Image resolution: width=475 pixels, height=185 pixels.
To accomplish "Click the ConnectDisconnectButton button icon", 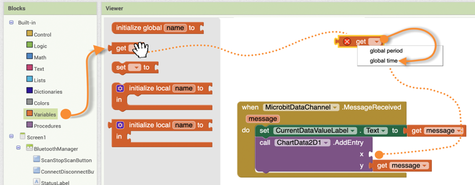I will tap(36, 170).
